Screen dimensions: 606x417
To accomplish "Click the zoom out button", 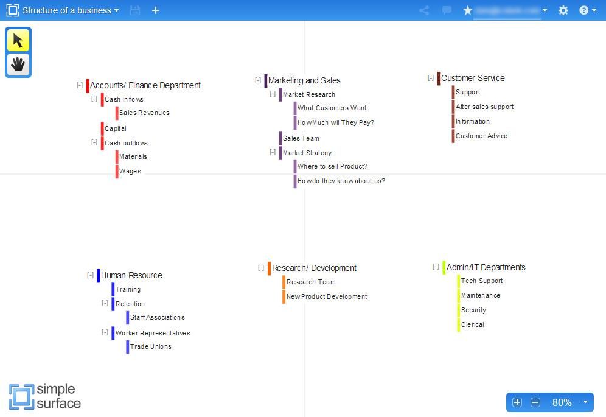I will (x=535, y=402).
